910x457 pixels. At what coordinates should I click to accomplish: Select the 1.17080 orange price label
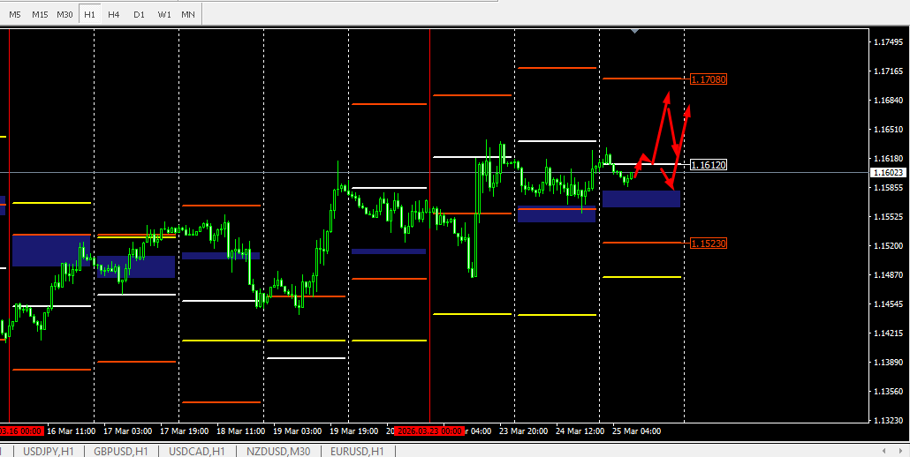[709, 79]
